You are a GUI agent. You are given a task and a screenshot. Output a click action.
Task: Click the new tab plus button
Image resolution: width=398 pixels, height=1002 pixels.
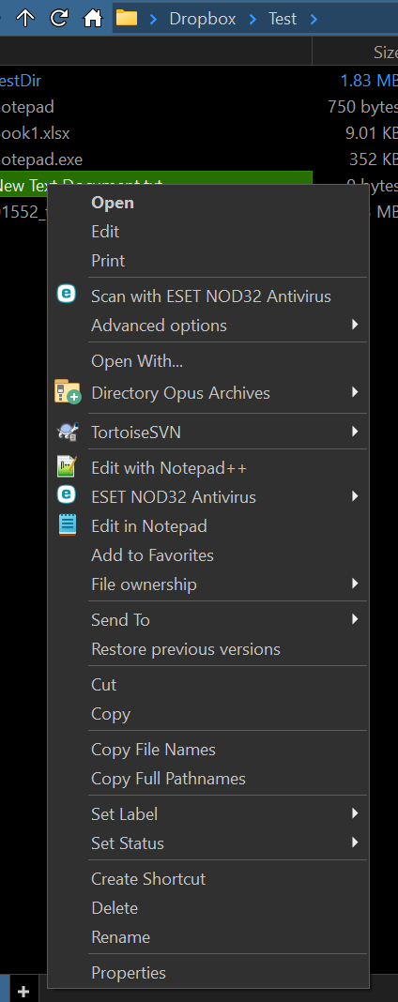pyautogui.click(x=23, y=991)
